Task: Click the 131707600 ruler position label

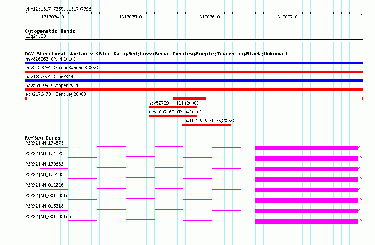Action: coord(208,17)
